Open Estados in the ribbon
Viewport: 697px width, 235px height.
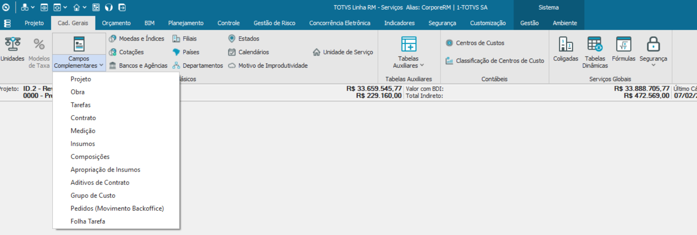[244, 39]
